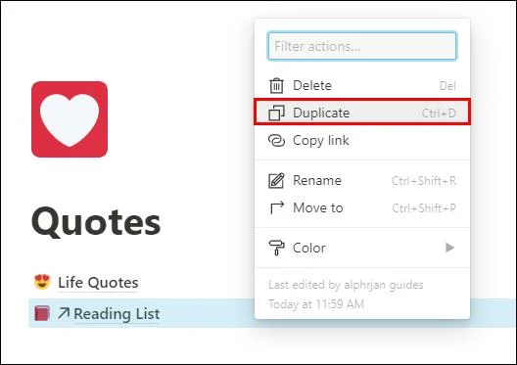Choose Copy link menu entry
Viewport: 517px width, 365px height.
362,141
